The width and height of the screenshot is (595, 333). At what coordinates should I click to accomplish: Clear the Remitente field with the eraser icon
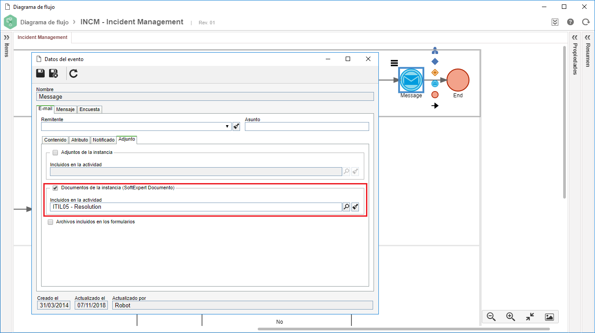(x=236, y=126)
